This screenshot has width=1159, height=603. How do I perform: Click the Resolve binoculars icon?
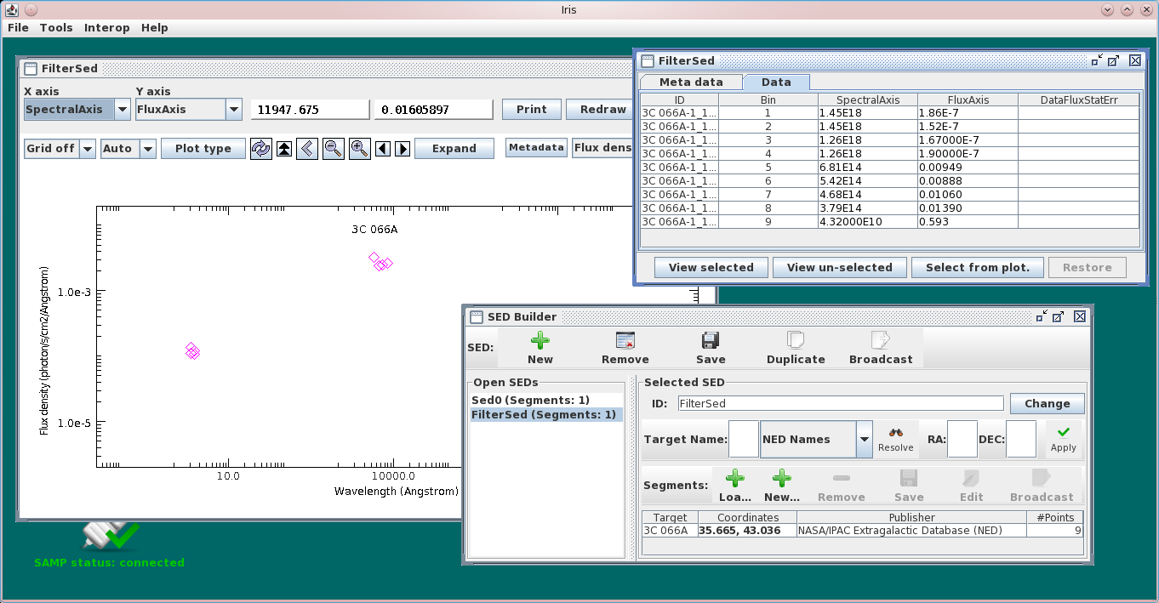[x=896, y=432]
